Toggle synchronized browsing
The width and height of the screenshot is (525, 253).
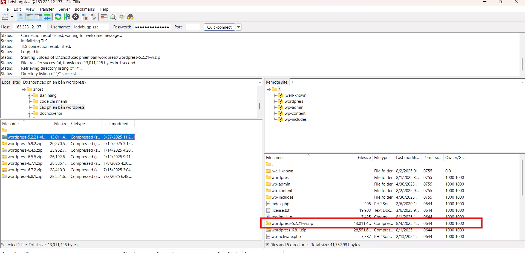coord(122,17)
